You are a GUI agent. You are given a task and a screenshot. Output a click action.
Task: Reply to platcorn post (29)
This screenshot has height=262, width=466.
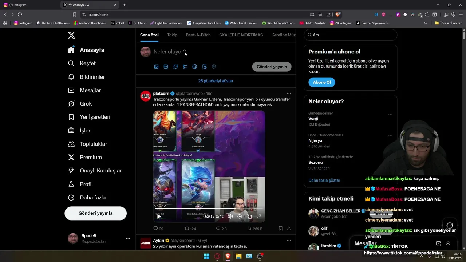point(158,229)
